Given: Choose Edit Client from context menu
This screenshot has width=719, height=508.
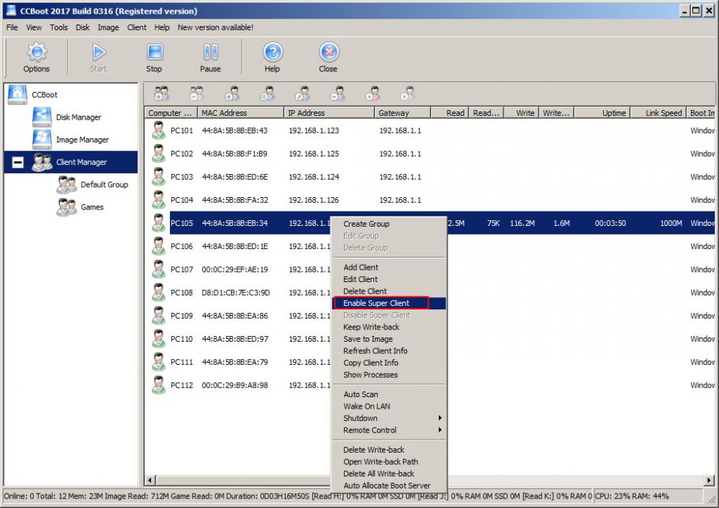Looking at the screenshot, I should tap(389, 279).
